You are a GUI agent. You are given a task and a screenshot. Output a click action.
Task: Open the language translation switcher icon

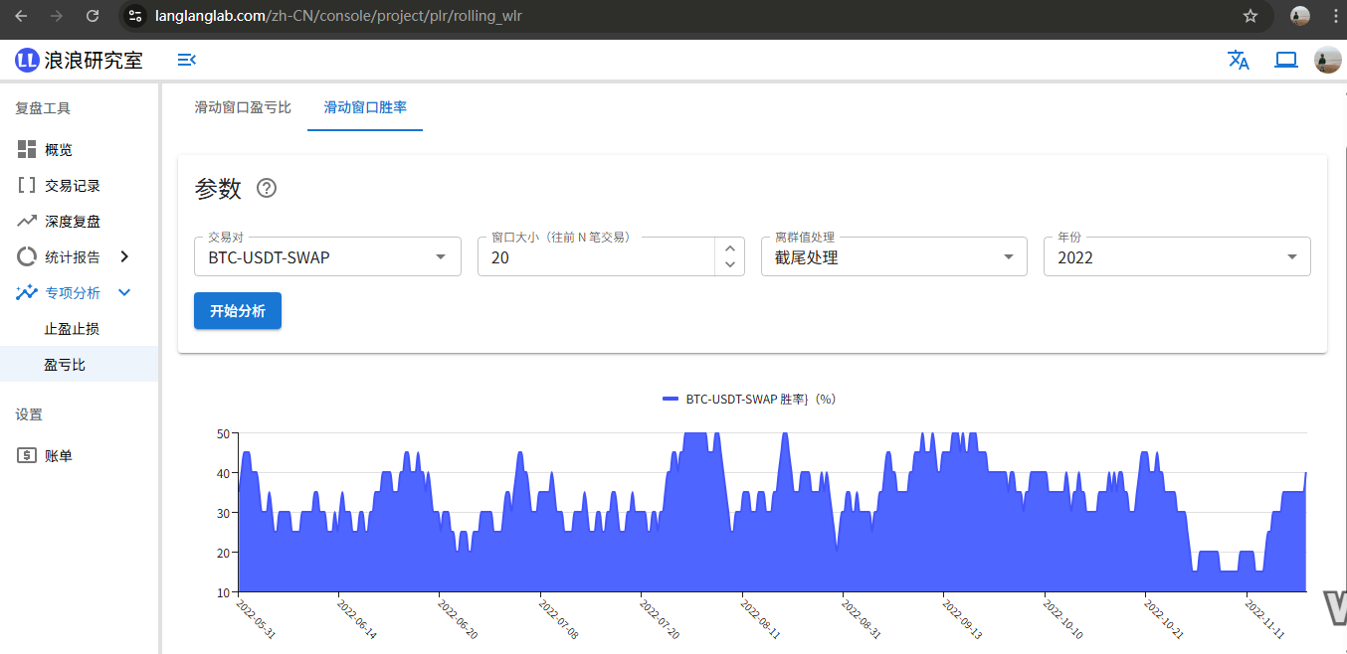tap(1239, 60)
